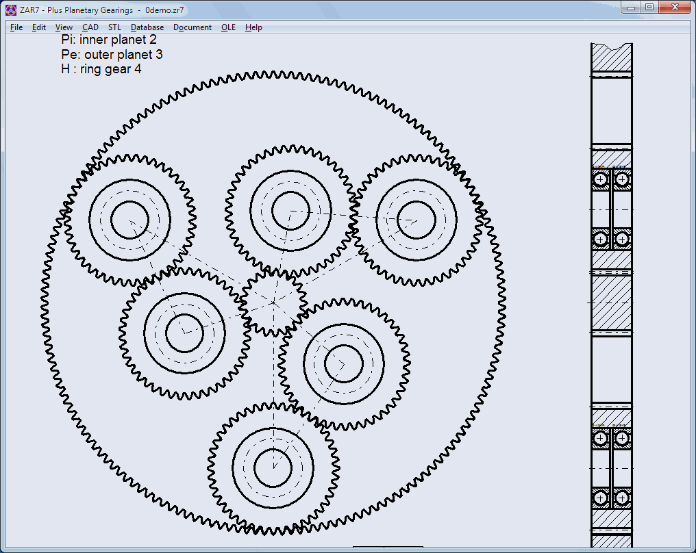Open the OLE menu
The width and height of the screenshot is (696, 553).
228,27
